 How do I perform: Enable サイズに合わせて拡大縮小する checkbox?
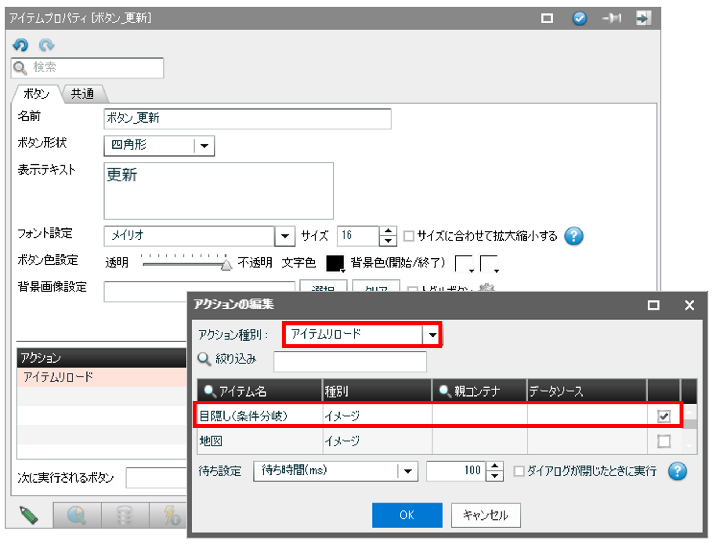(409, 236)
